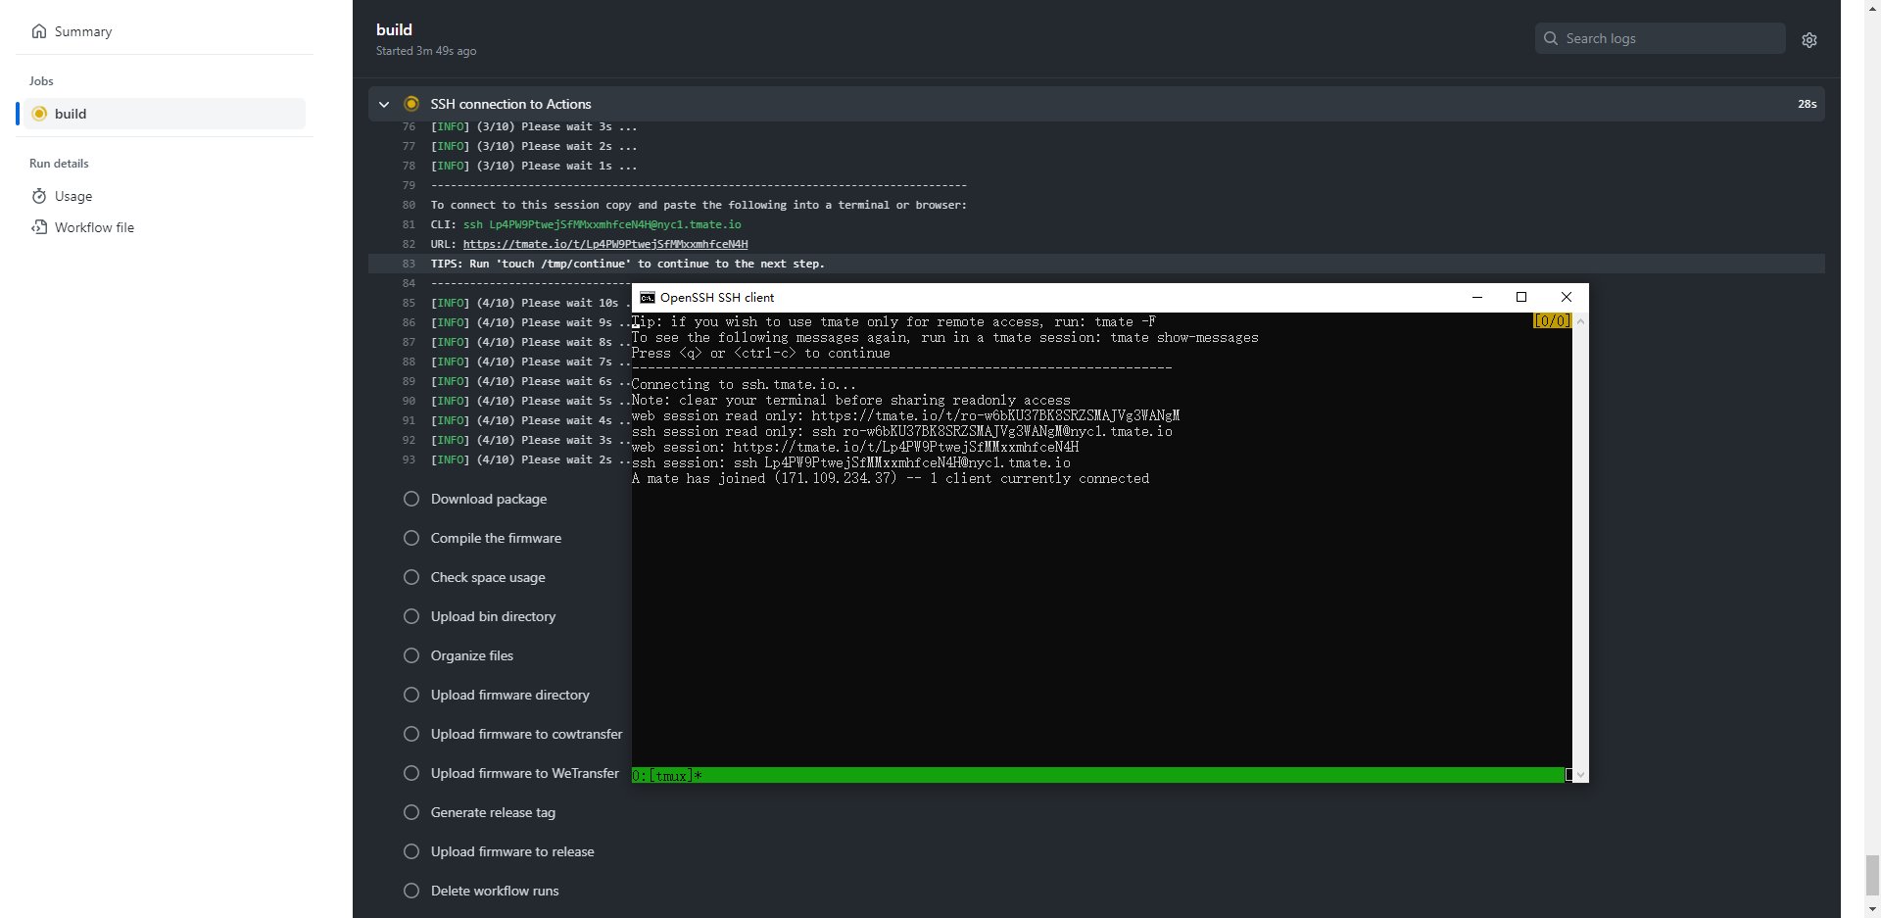The image size is (1881, 918).
Task: Click the CLI ssh command on line 81
Action: 602,224
